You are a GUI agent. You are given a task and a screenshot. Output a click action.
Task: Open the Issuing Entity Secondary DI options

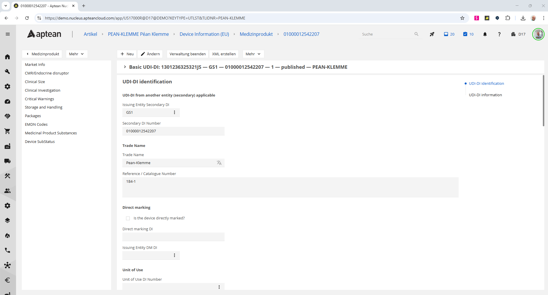174,113
